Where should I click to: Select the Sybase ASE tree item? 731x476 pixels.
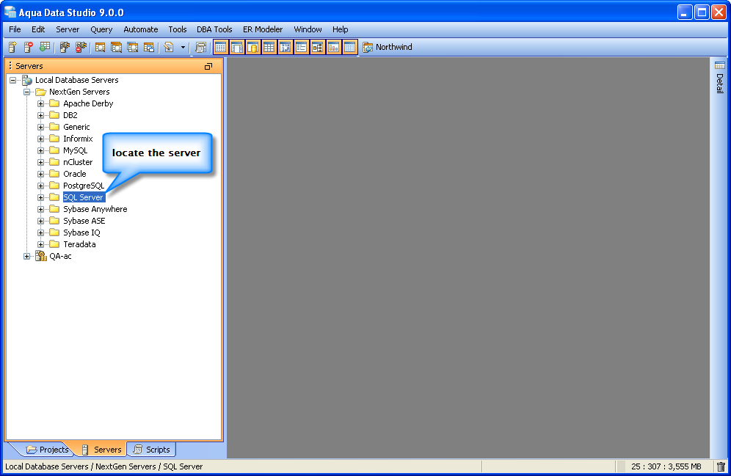(x=84, y=221)
